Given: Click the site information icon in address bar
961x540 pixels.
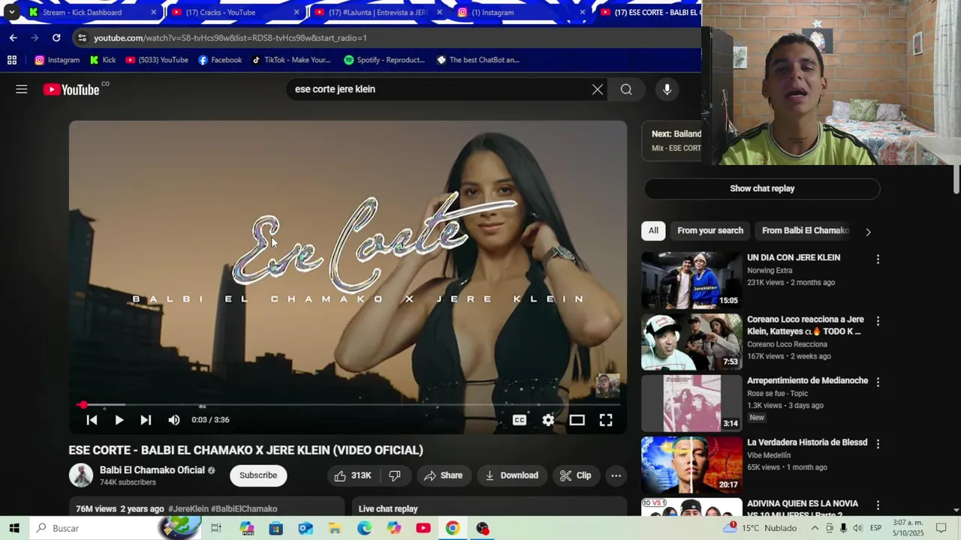Looking at the screenshot, I should click(x=82, y=37).
